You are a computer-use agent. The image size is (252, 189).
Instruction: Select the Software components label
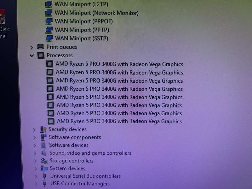[x=75, y=137]
